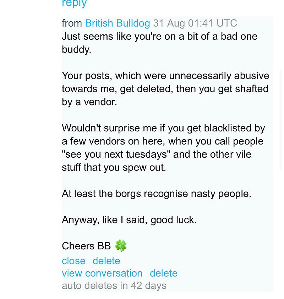Image resolution: width=284 pixels, height=299 pixels.
Task: Click the four-leaf clover emoji
Action: [x=121, y=245]
